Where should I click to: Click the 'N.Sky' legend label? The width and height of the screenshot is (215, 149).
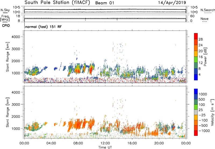pyautogui.click(x=5, y=10)
